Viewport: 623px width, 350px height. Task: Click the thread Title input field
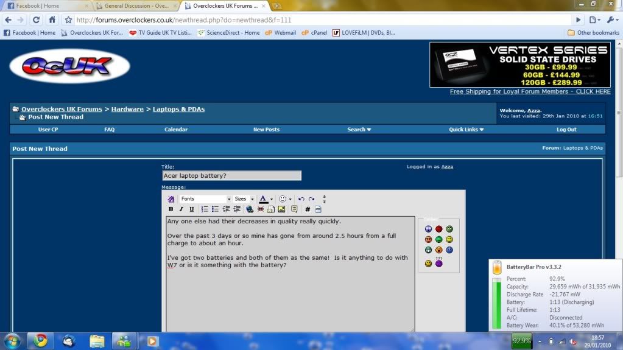(231, 176)
